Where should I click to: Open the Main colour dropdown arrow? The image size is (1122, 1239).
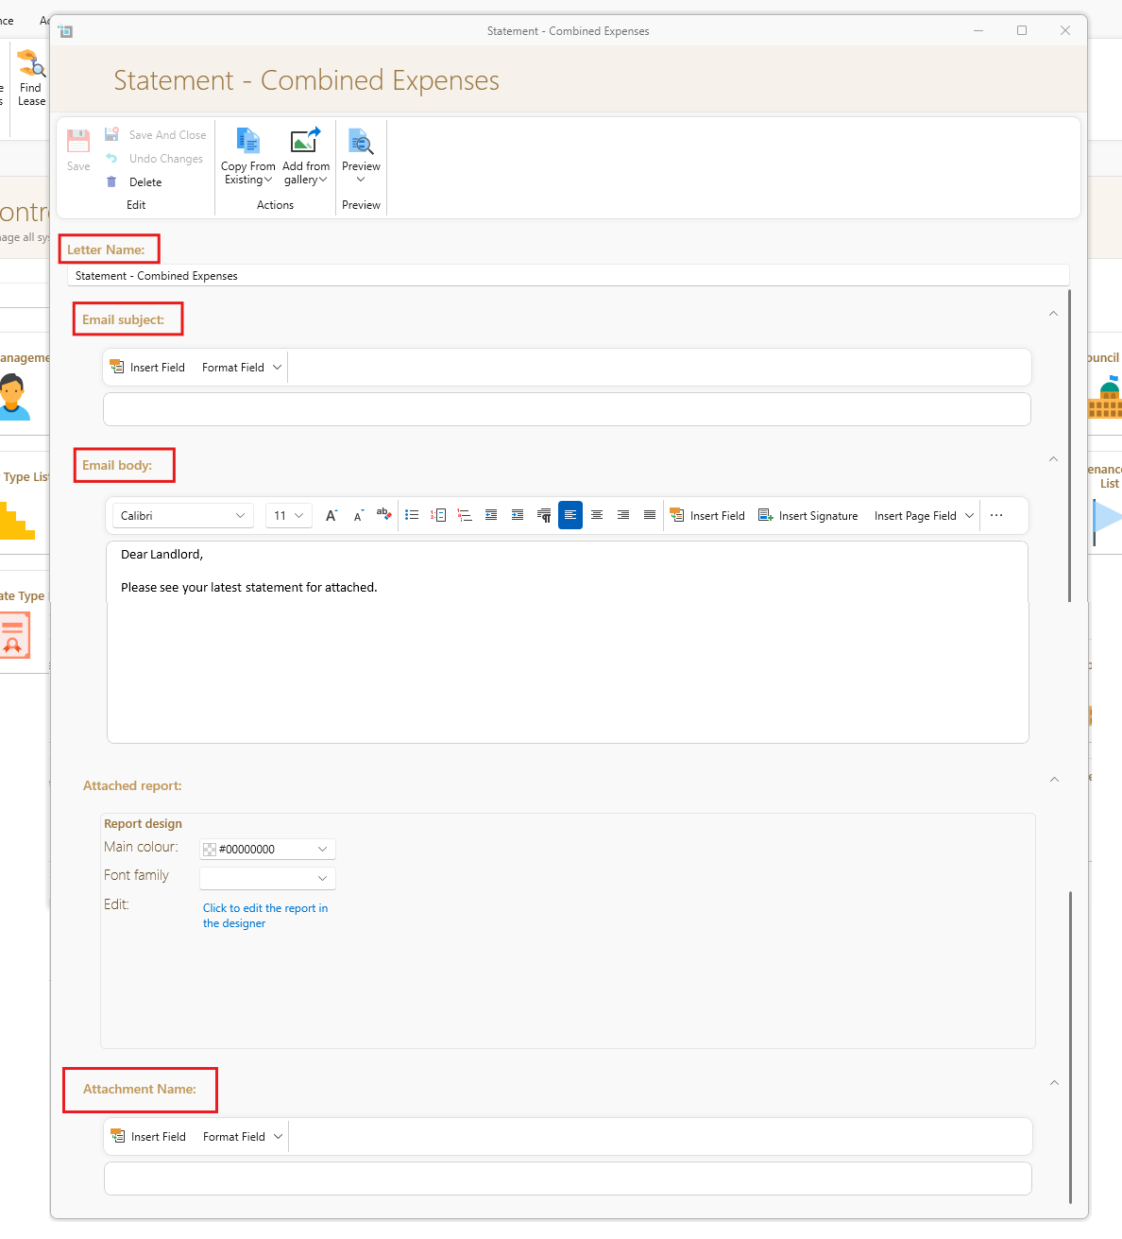(322, 850)
